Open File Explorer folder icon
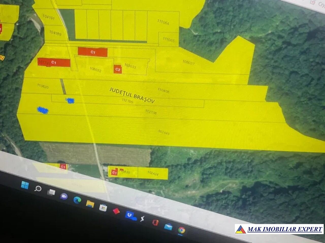This screenshot has height=243, width=325. (90, 204)
